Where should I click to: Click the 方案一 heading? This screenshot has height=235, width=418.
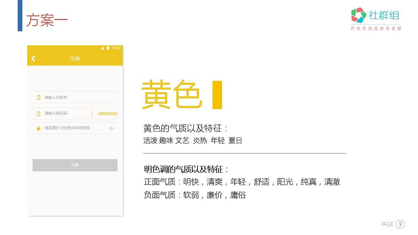coord(47,20)
